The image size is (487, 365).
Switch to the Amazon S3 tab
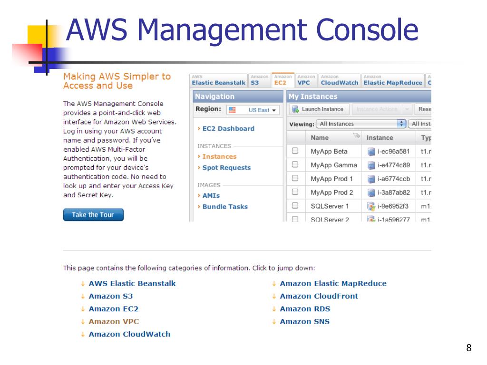click(x=259, y=80)
